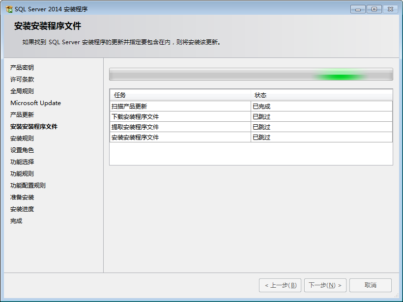Open the 安装进度 step

[x=22, y=209]
